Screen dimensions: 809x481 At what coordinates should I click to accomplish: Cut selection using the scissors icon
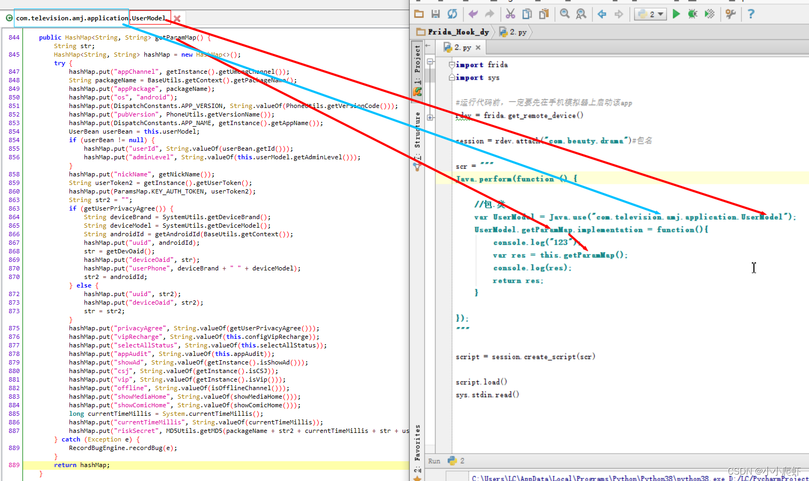tap(511, 14)
